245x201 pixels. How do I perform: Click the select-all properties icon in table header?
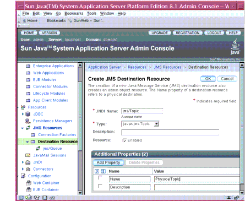[97, 171]
